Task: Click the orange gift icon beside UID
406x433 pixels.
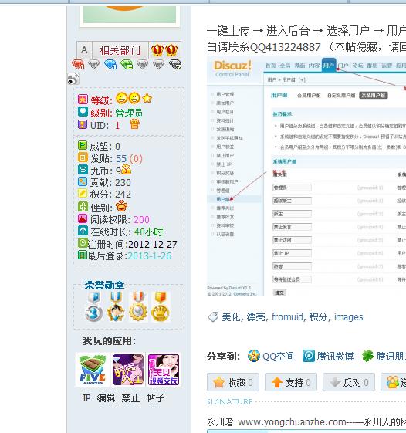Action: tap(134, 124)
